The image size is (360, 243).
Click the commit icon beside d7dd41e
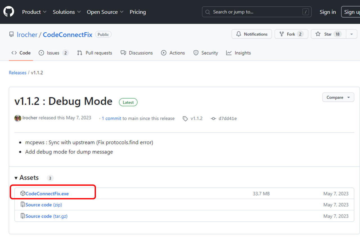pos(213,119)
